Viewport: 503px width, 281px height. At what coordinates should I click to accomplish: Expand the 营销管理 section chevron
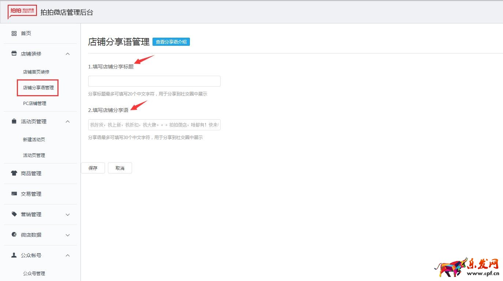click(67, 215)
